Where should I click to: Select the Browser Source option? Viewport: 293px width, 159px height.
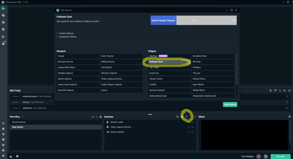click(x=78, y=62)
